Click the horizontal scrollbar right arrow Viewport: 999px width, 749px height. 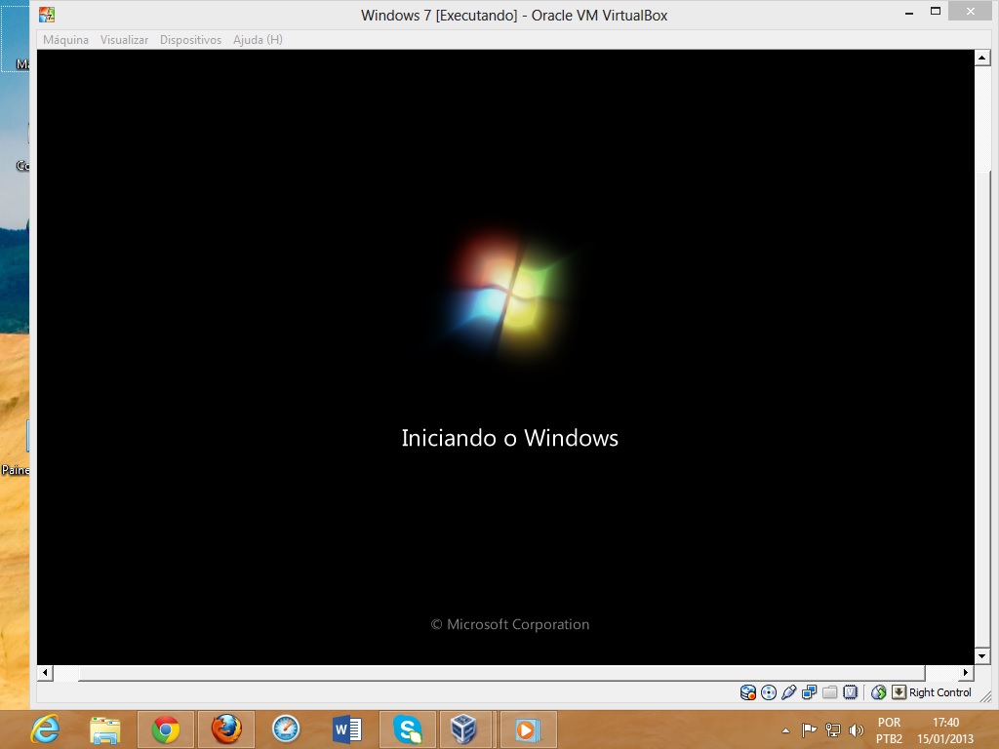[x=965, y=673]
